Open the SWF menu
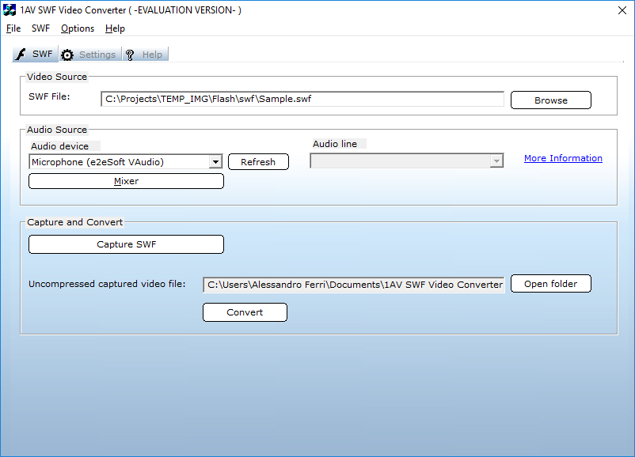Viewport: 635px width, 457px height. click(40, 28)
